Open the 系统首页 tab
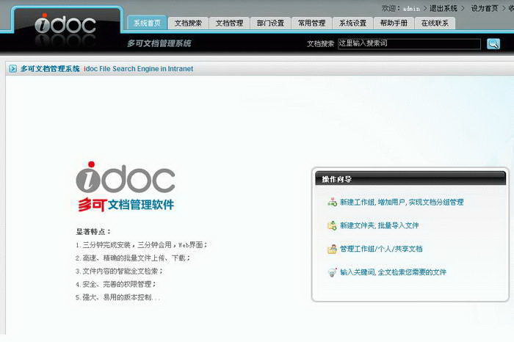514x342 pixels. click(x=147, y=23)
